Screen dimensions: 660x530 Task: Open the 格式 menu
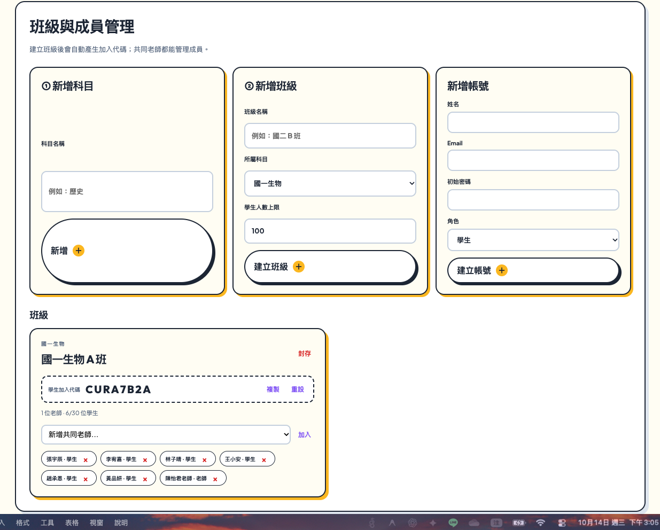coord(22,523)
